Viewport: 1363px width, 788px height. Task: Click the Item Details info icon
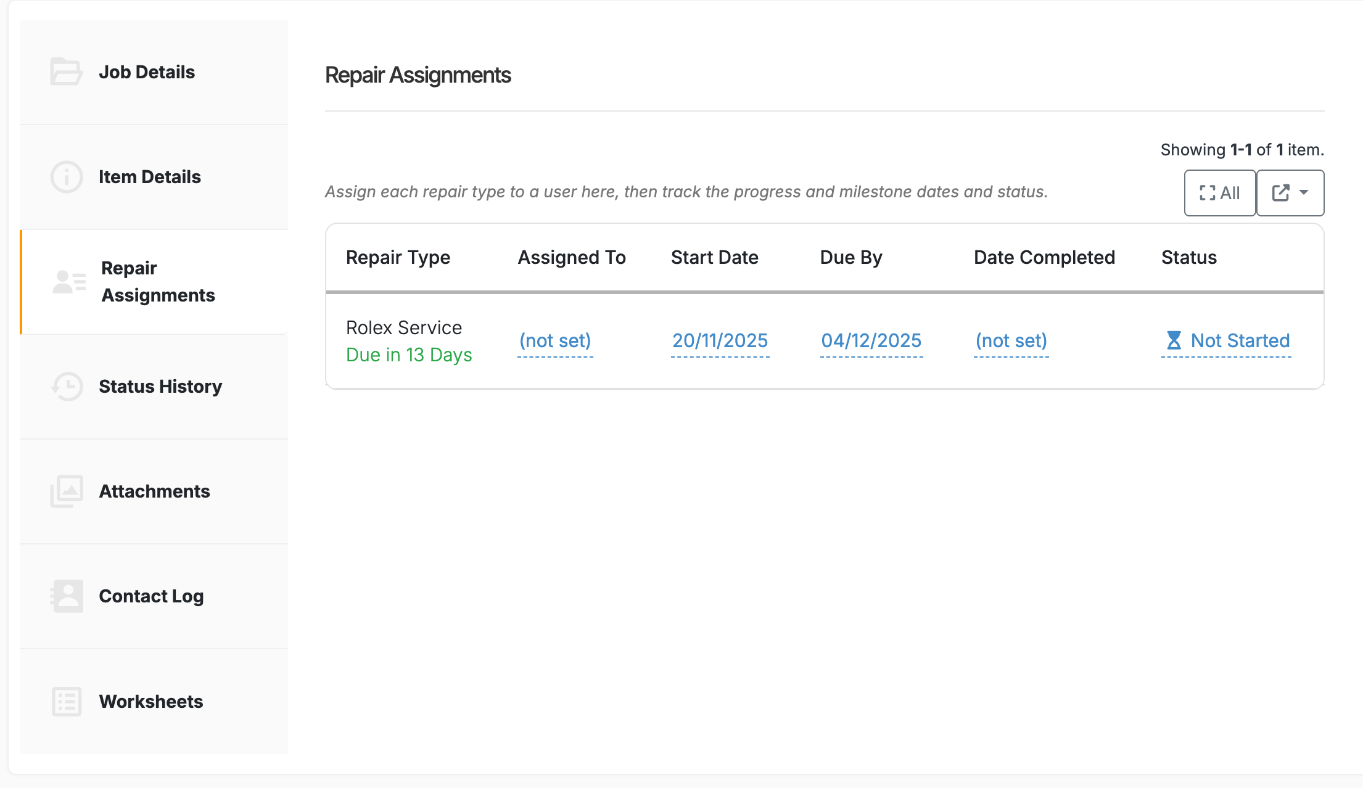click(x=66, y=177)
